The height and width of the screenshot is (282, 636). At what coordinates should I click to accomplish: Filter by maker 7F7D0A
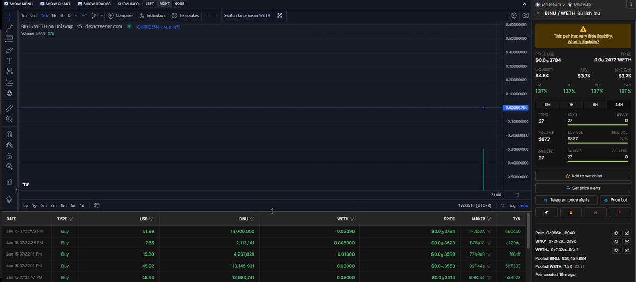tap(489, 231)
